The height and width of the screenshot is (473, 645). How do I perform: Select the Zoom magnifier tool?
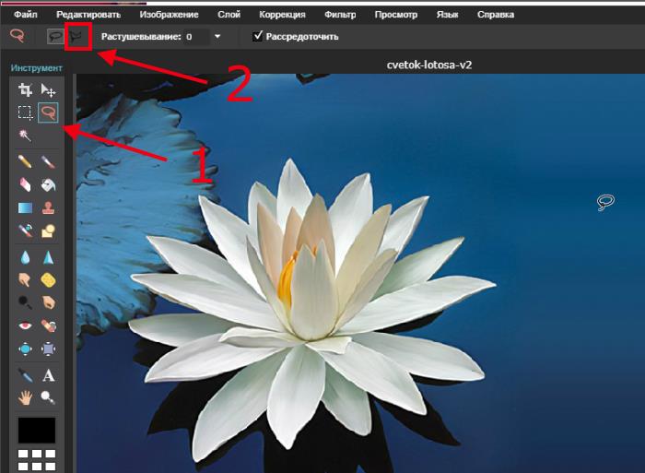(x=48, y=398)
